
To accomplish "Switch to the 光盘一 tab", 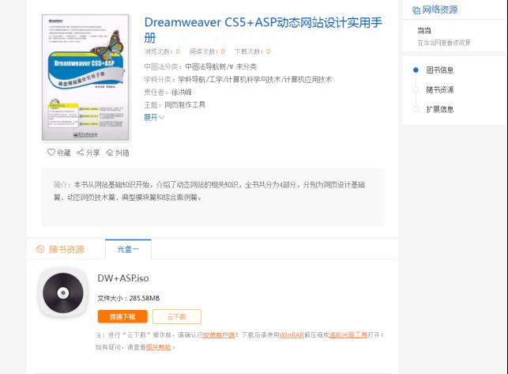I will click(x=128, y=249).
